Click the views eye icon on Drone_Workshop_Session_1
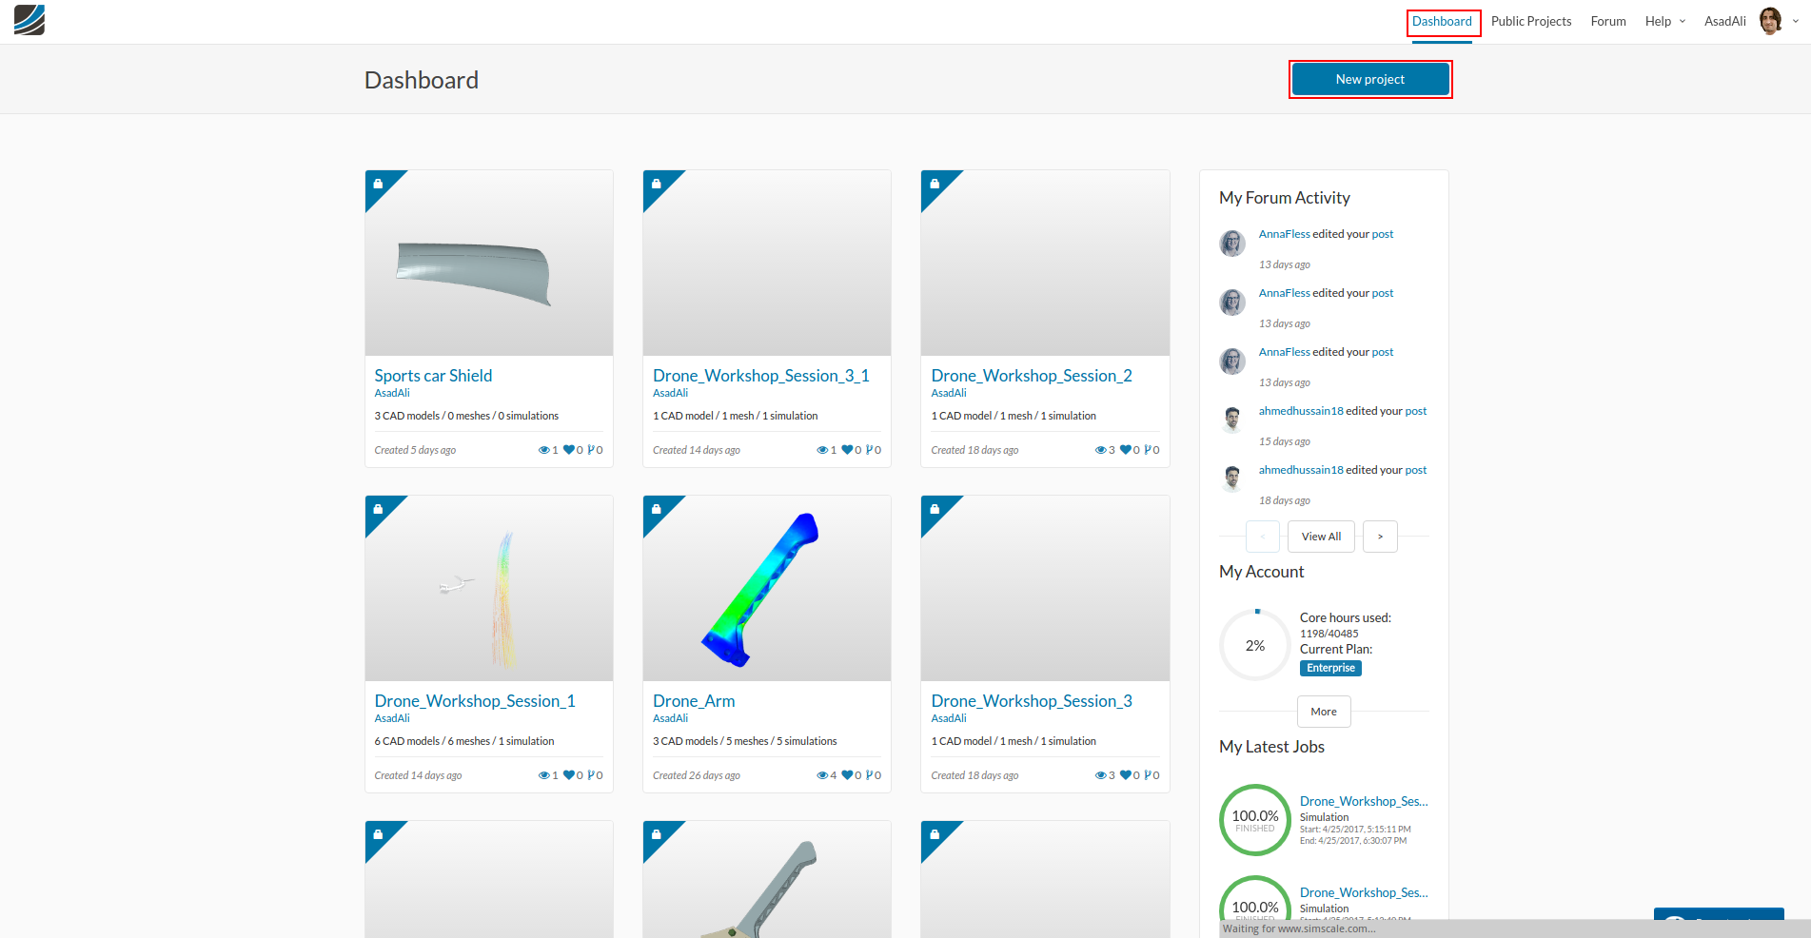The height and width of the screenshot is (938, 1811). click(x=544, y=775)
